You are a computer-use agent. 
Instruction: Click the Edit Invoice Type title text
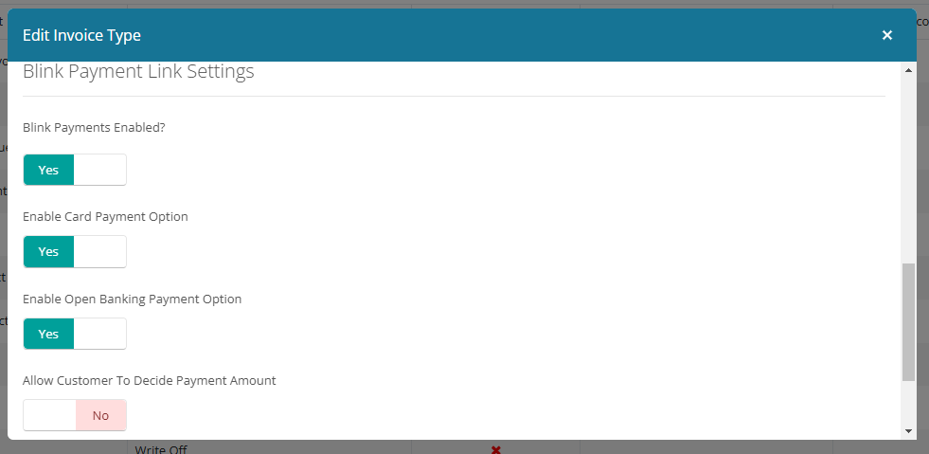coord(81,36)
